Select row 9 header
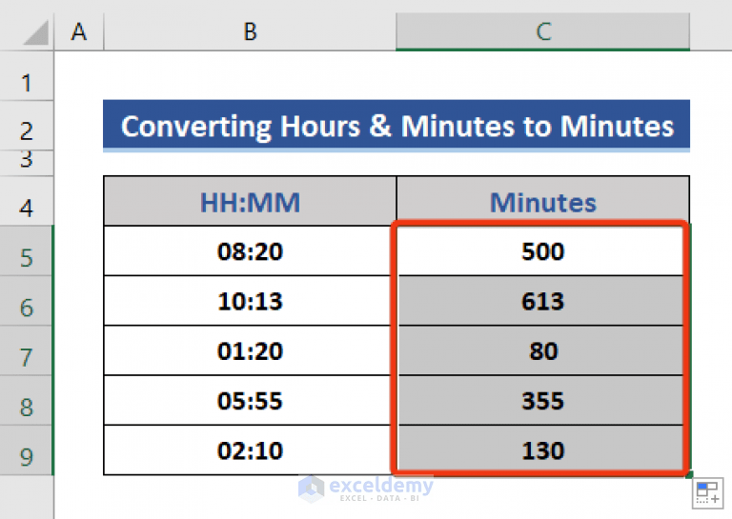 click(27, 450)
